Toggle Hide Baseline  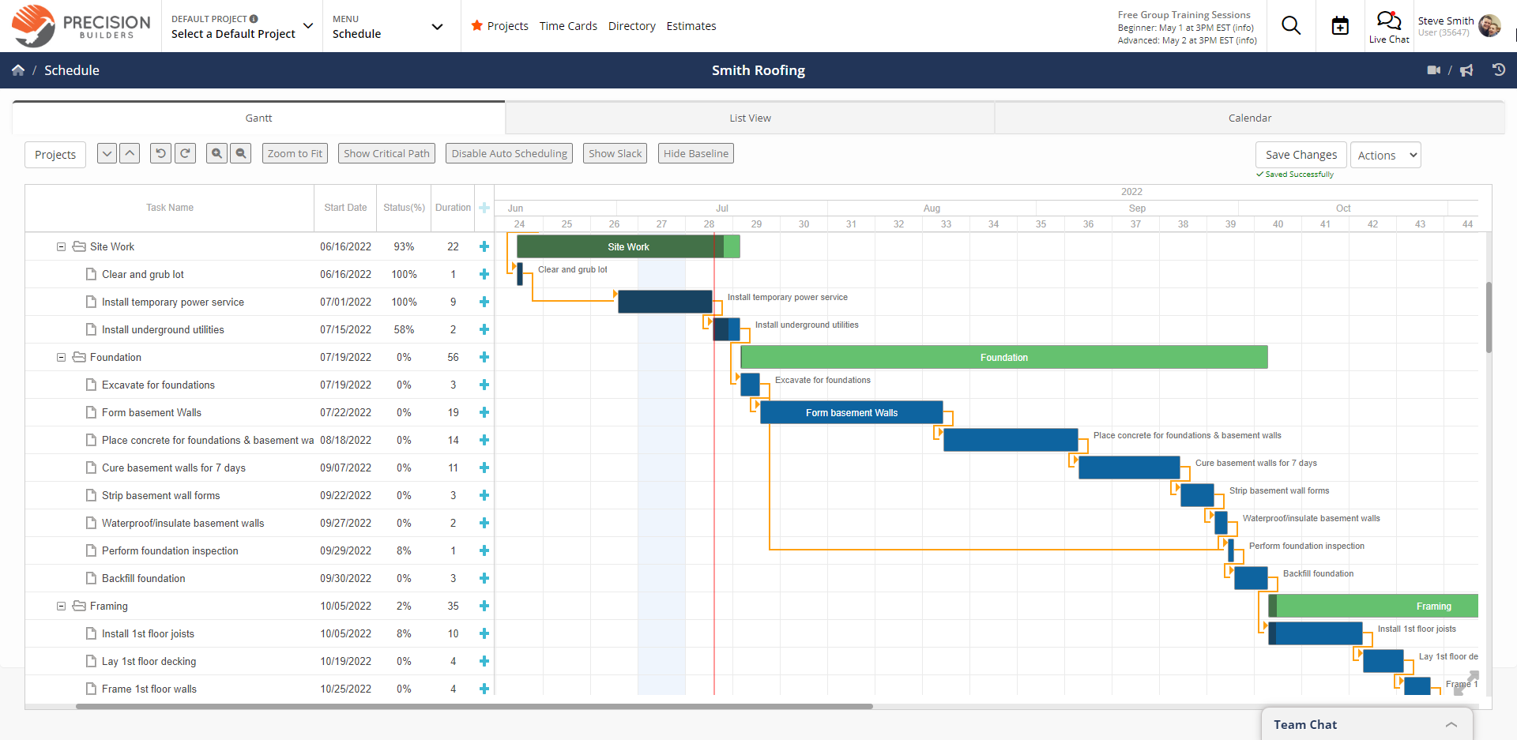pos(696,153)
